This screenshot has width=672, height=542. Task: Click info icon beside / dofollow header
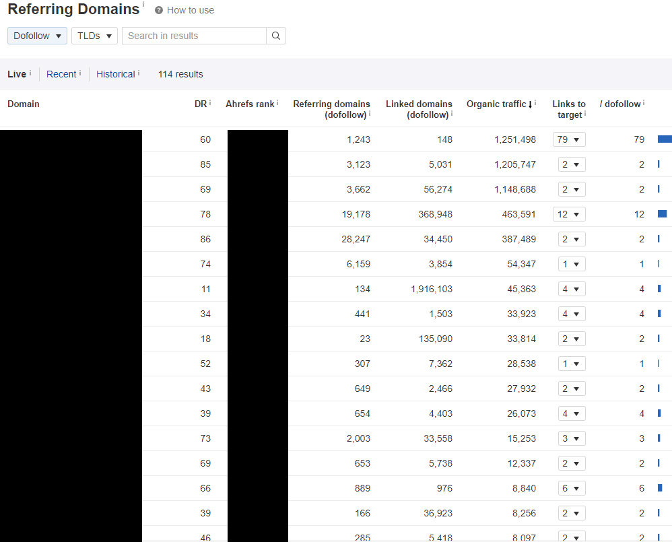click(x=644, y=102)
